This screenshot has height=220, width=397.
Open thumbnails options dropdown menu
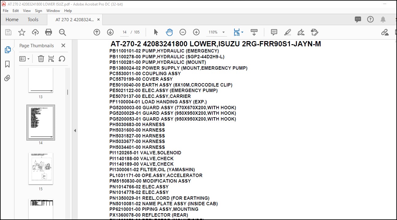click(25, 59)
